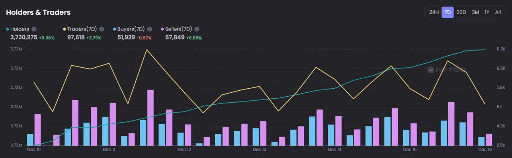Click the blue Buyers color dot
The image size is (512, 158).
(114, 29)
